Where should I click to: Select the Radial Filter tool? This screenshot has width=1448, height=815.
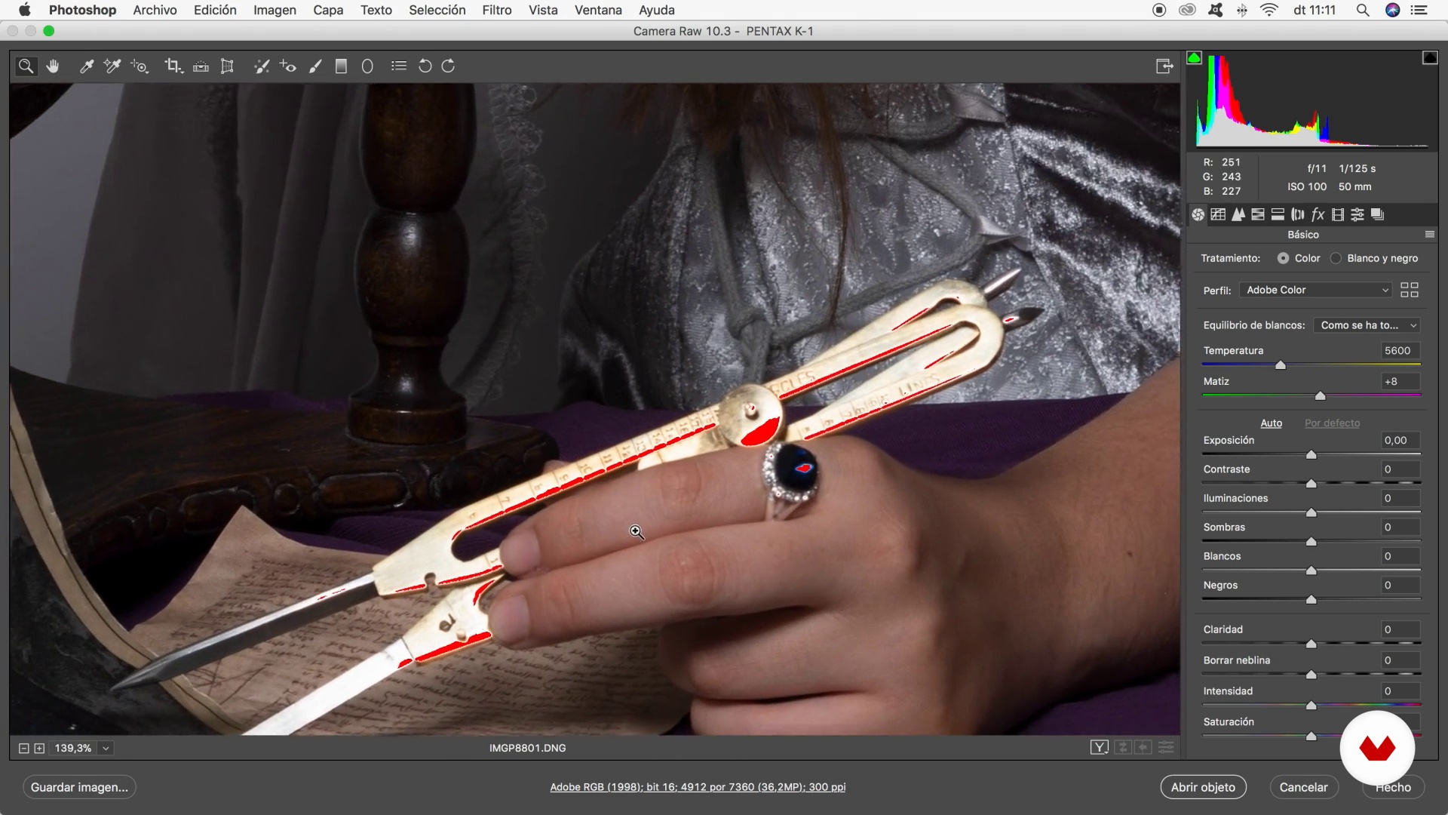[367, 66]
